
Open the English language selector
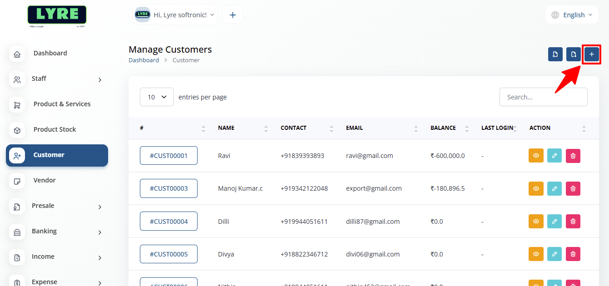coord(572,15)
